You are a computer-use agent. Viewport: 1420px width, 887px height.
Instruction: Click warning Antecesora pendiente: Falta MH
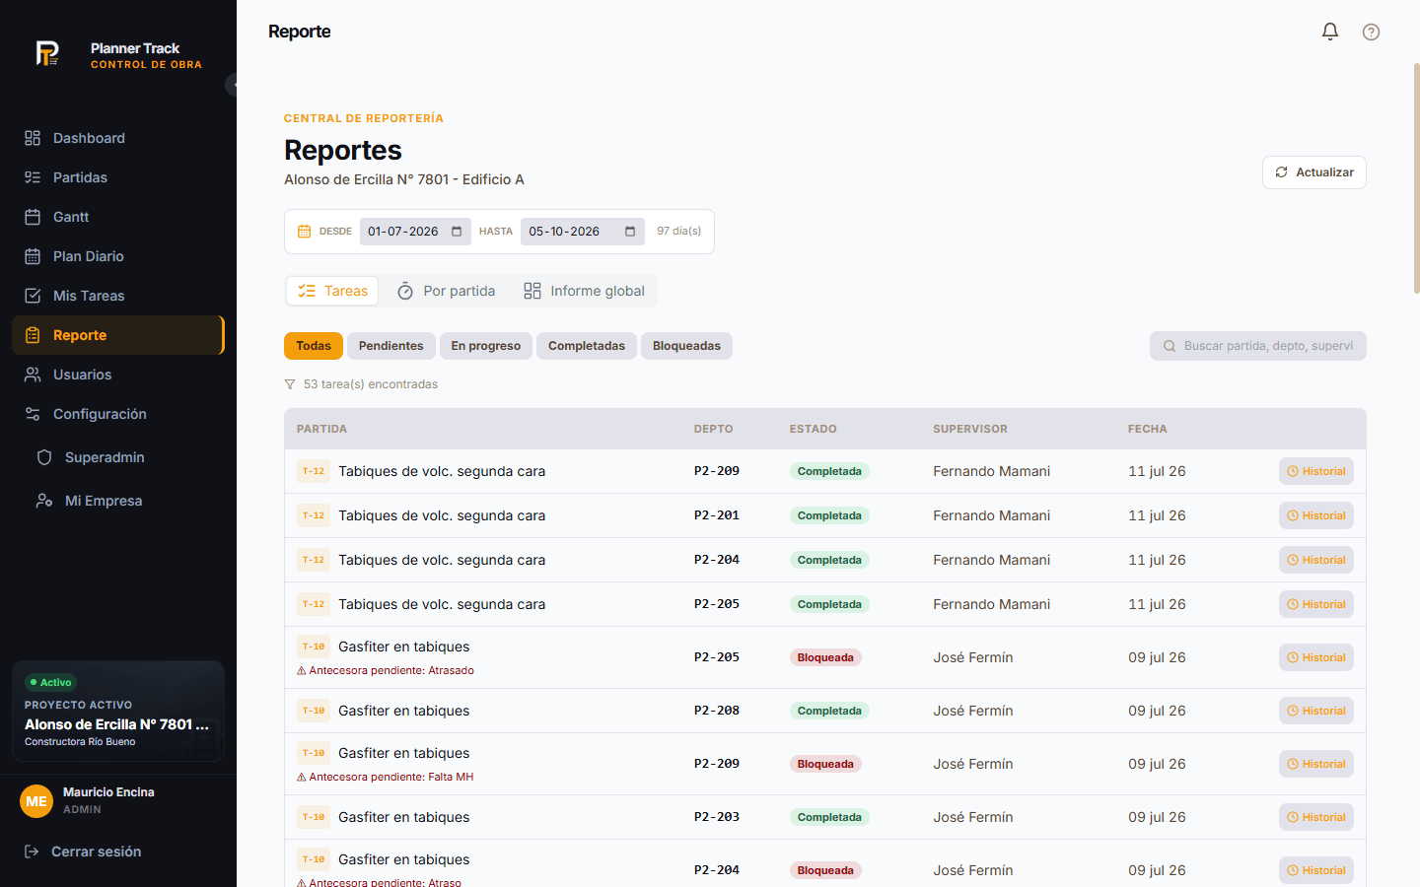[x=386, y=777]
